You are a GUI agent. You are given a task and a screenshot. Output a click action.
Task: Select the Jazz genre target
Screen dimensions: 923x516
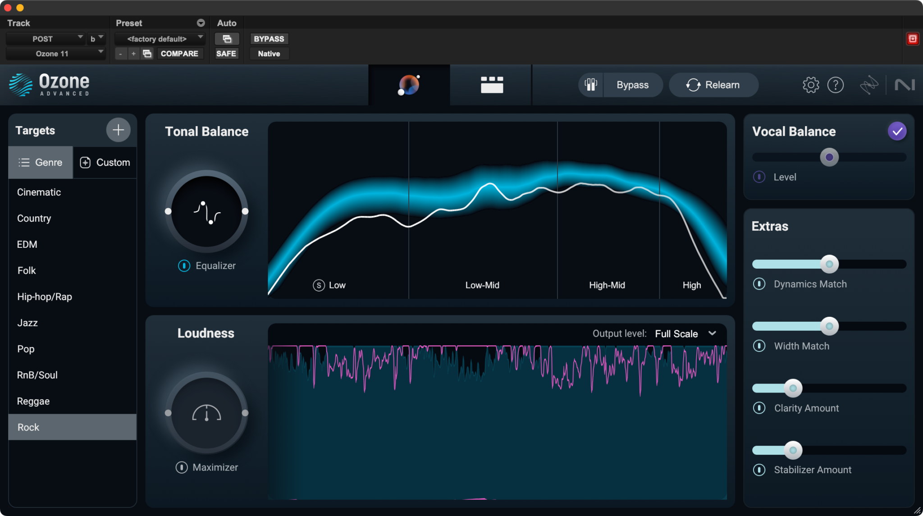tap(27, 323)
